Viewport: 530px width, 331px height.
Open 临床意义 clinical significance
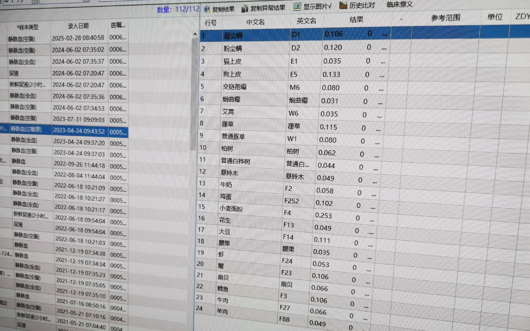tap(399, 4)
